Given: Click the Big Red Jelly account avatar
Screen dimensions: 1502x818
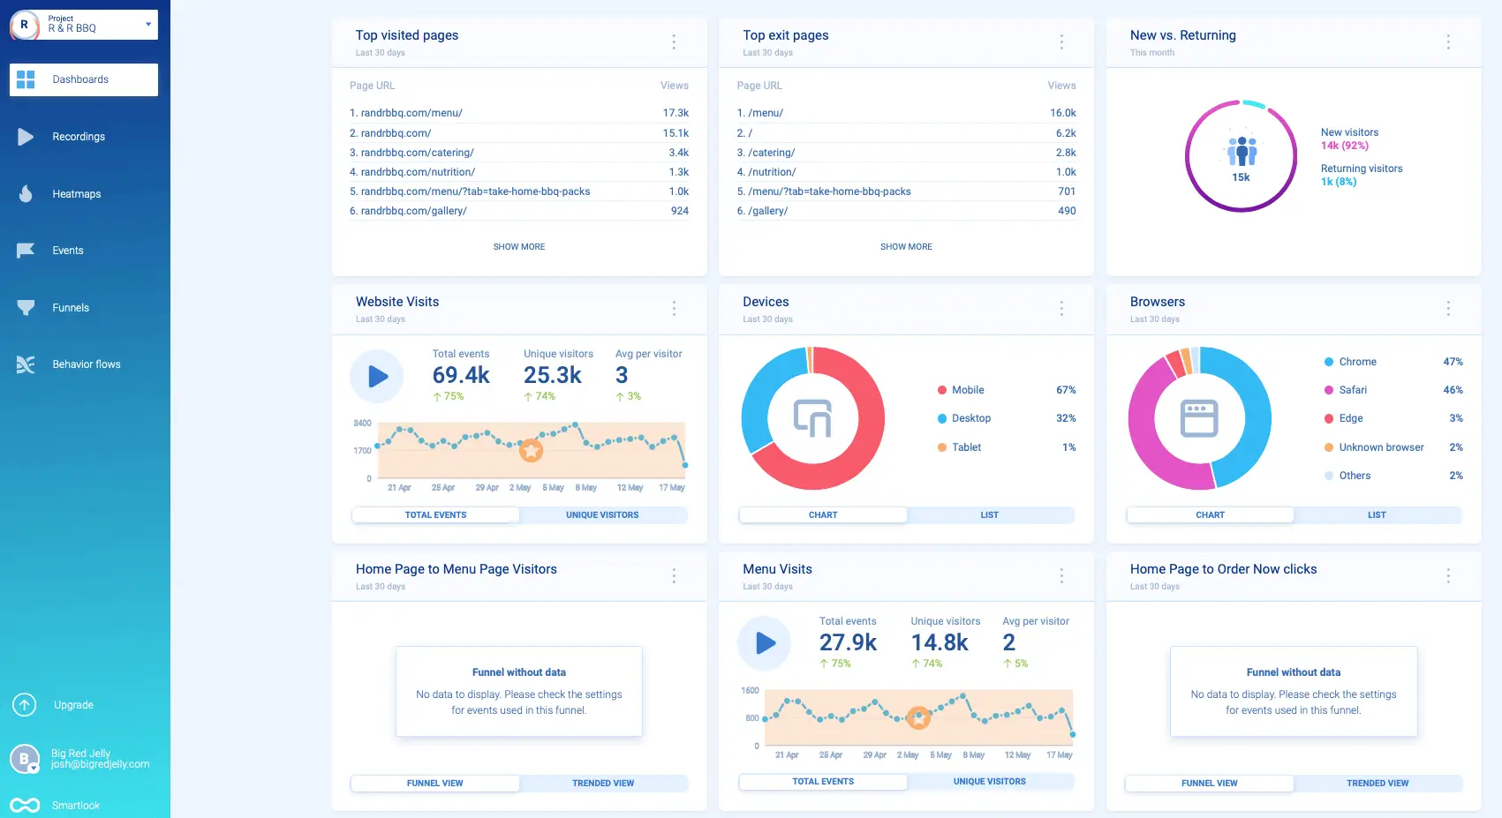Looking at the screenshot, I should click(24, 759).
